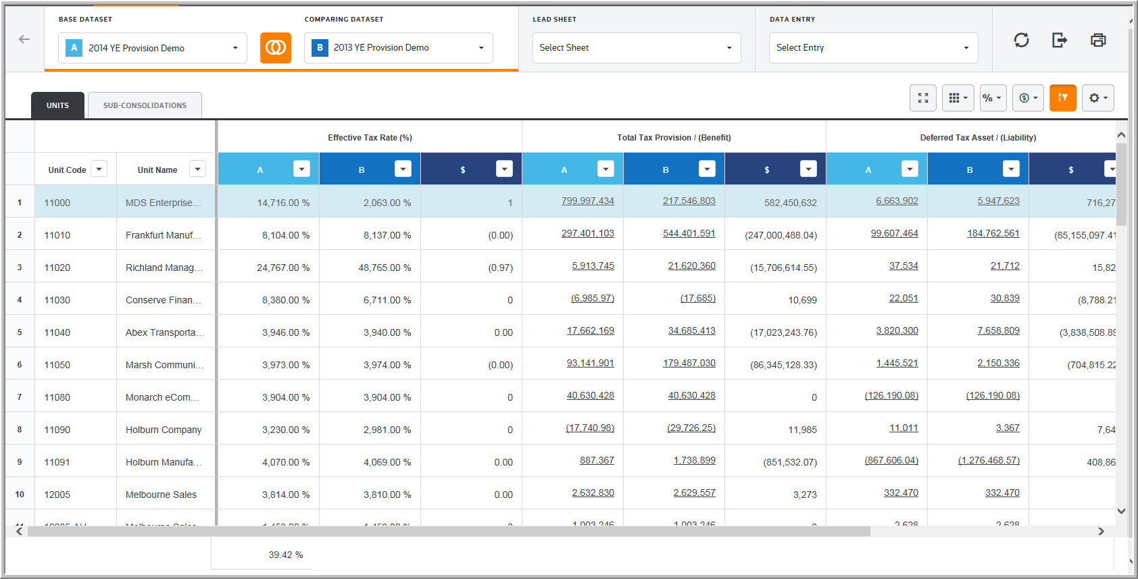This screenshot has height=579, width=1138.
Task: Open link 6,663,902 deferred tax value
Action: [x=897, y=201]
